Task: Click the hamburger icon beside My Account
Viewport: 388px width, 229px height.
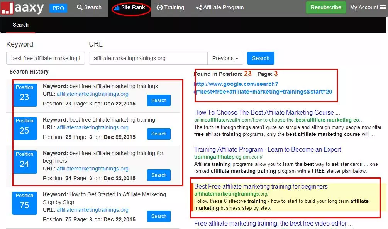Action: pyautogui.click(x=383, y=7)
